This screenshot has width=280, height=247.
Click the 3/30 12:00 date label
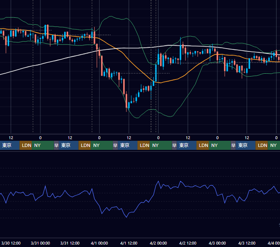11,243
